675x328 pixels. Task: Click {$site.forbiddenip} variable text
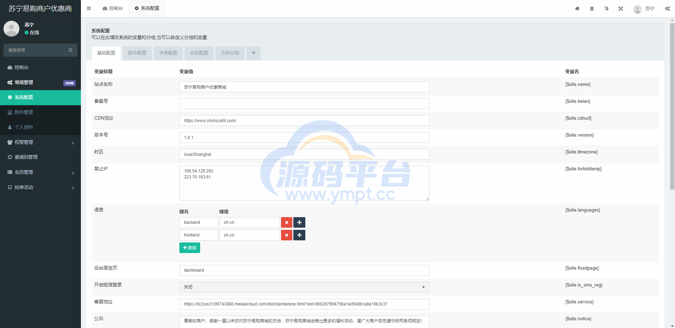[583, 169]
